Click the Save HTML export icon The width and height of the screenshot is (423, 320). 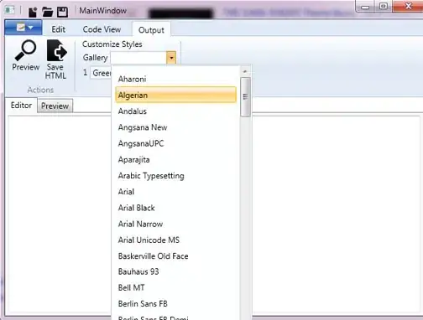click(57, 50)
